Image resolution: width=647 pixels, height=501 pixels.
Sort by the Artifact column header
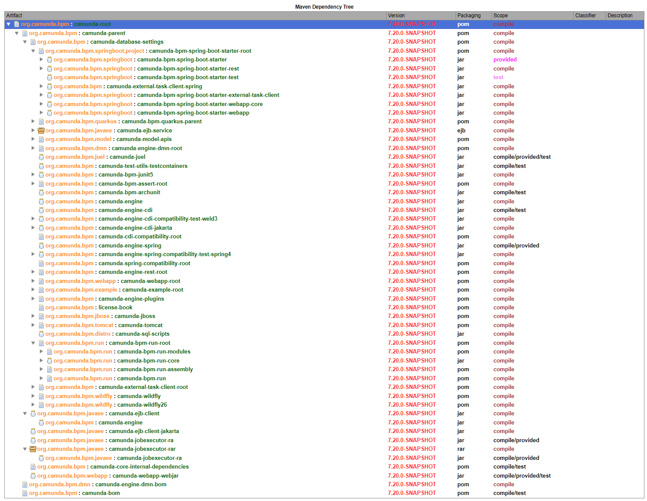195,16
